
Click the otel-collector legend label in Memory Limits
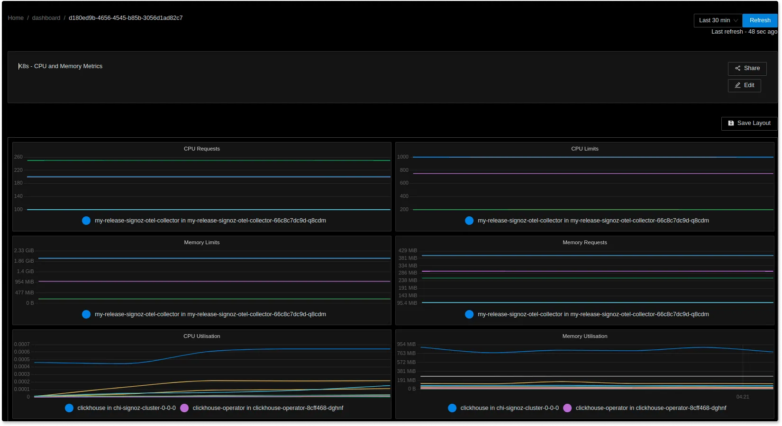point(210,314)
